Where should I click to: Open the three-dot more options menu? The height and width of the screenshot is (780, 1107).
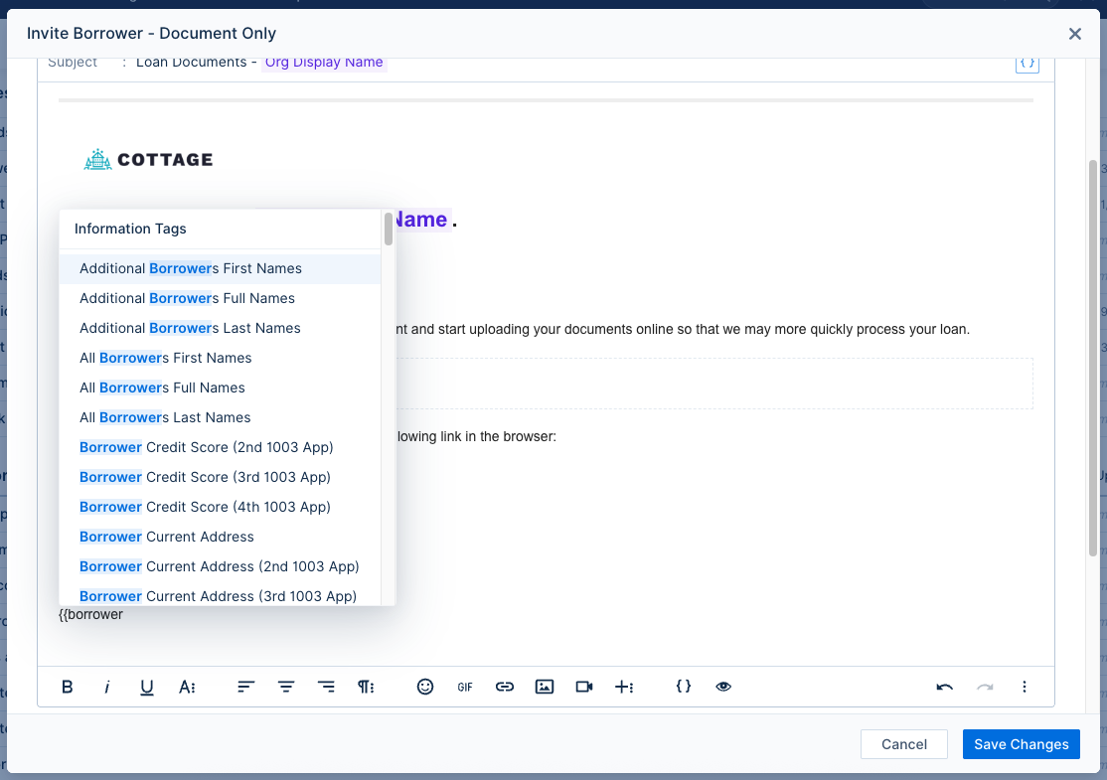pos(1025,687)
